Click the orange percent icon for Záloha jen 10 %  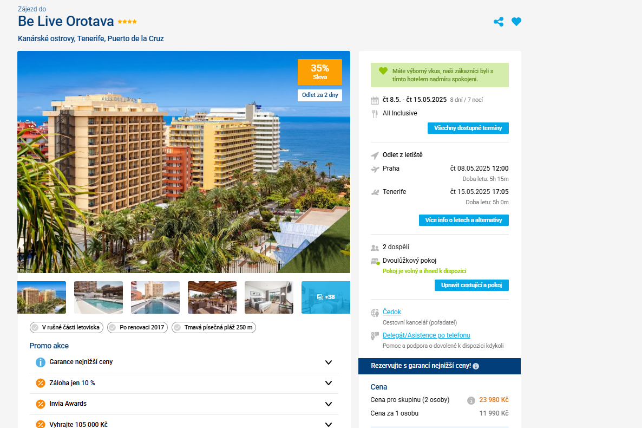click(41, 383)
